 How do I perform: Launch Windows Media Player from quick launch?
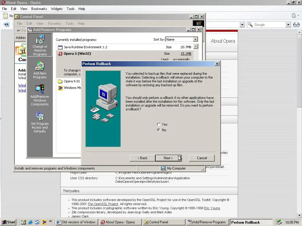(x=44, y=222)
